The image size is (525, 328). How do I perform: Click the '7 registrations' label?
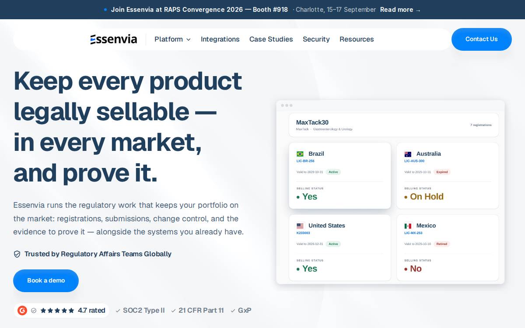481,125
